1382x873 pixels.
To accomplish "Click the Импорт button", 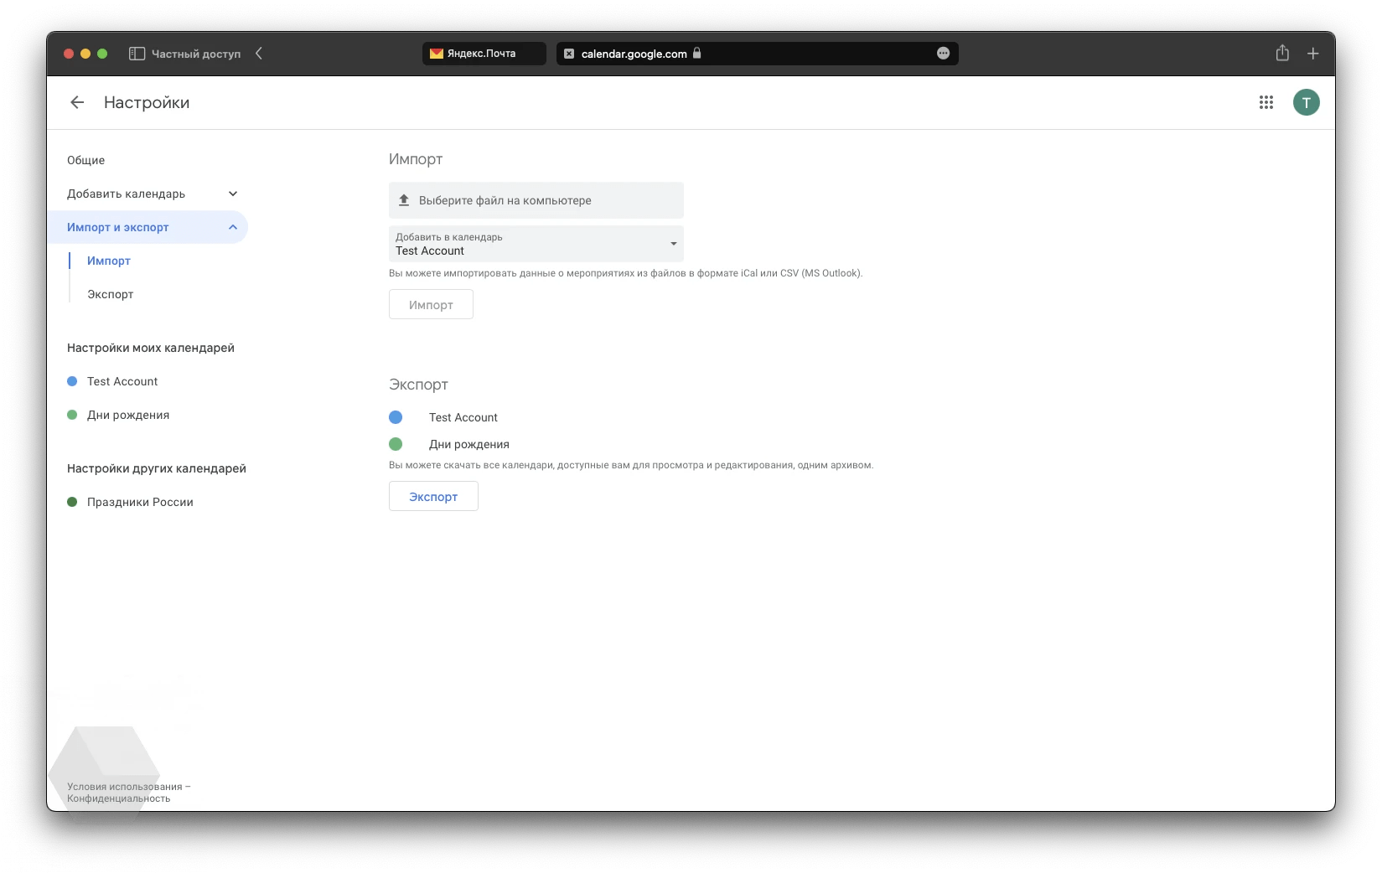I will click(431, 304).
